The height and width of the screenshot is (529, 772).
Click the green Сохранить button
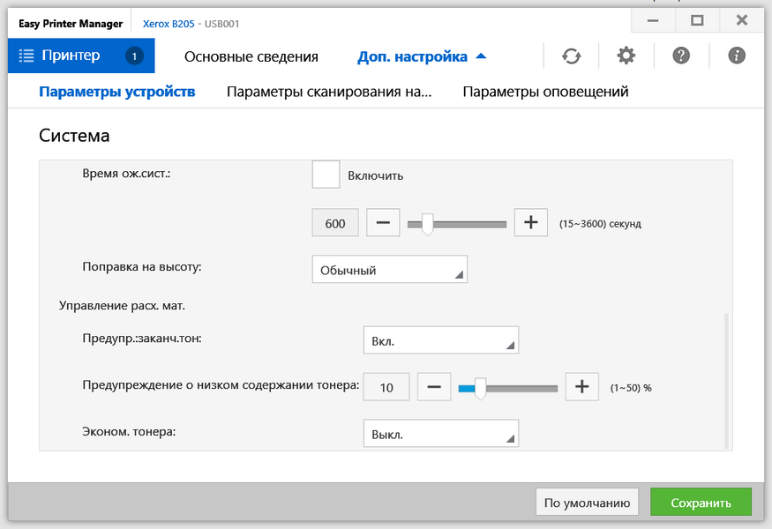click(701, 503)
